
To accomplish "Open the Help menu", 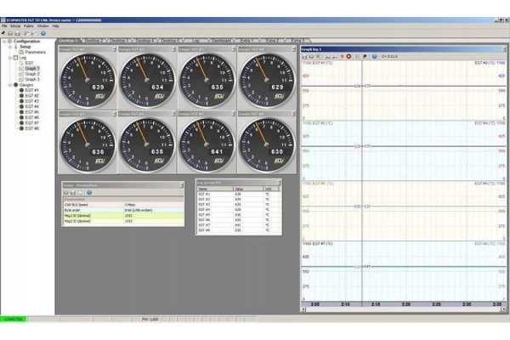I will [x=55, y=26].
